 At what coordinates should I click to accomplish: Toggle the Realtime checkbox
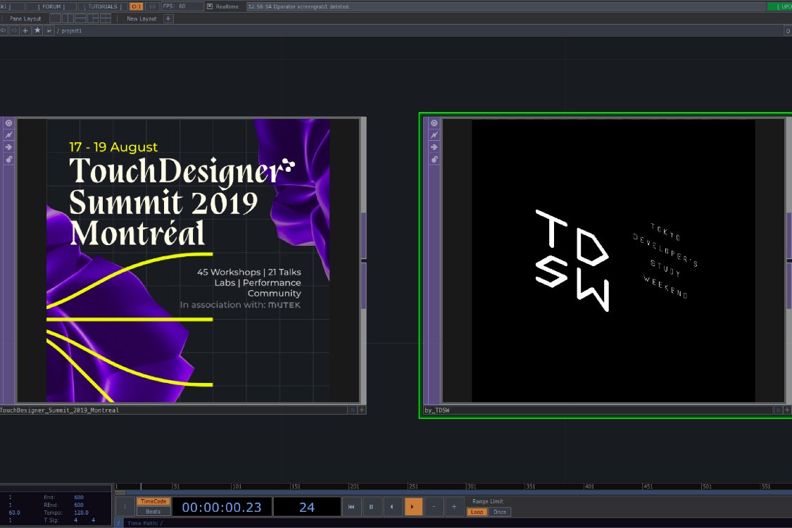point(210,6)
